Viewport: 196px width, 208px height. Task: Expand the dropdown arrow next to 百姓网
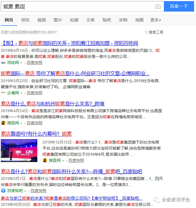pos(21,63)
